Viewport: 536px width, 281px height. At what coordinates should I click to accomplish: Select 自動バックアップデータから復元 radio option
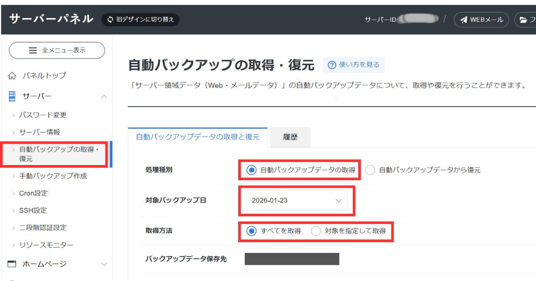[370, 170]
